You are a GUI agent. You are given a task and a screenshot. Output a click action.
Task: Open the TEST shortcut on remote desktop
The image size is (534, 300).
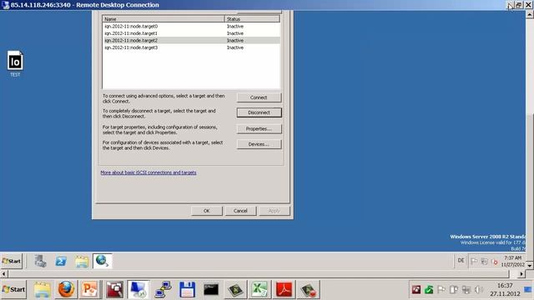click(x=15, y=63)
